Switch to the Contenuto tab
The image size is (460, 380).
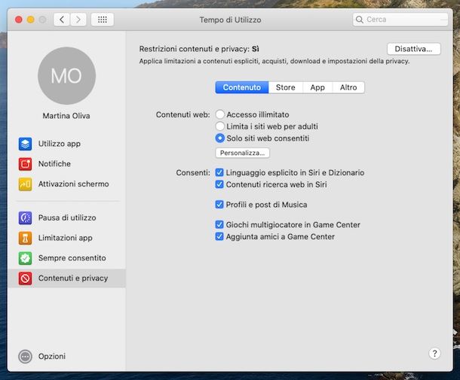[242, 87]
